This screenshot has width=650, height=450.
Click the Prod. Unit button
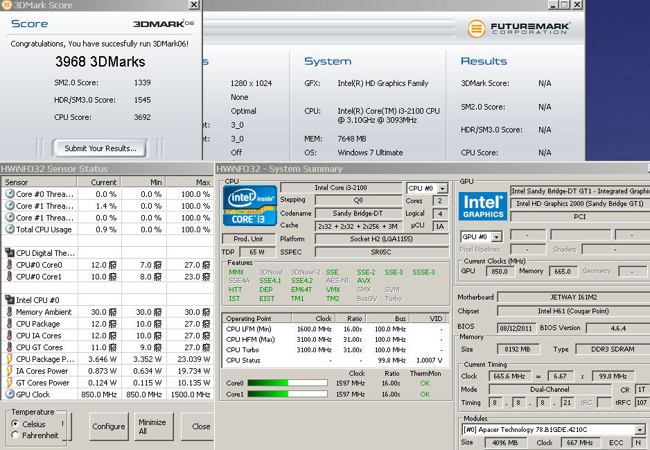pos(248,239)
